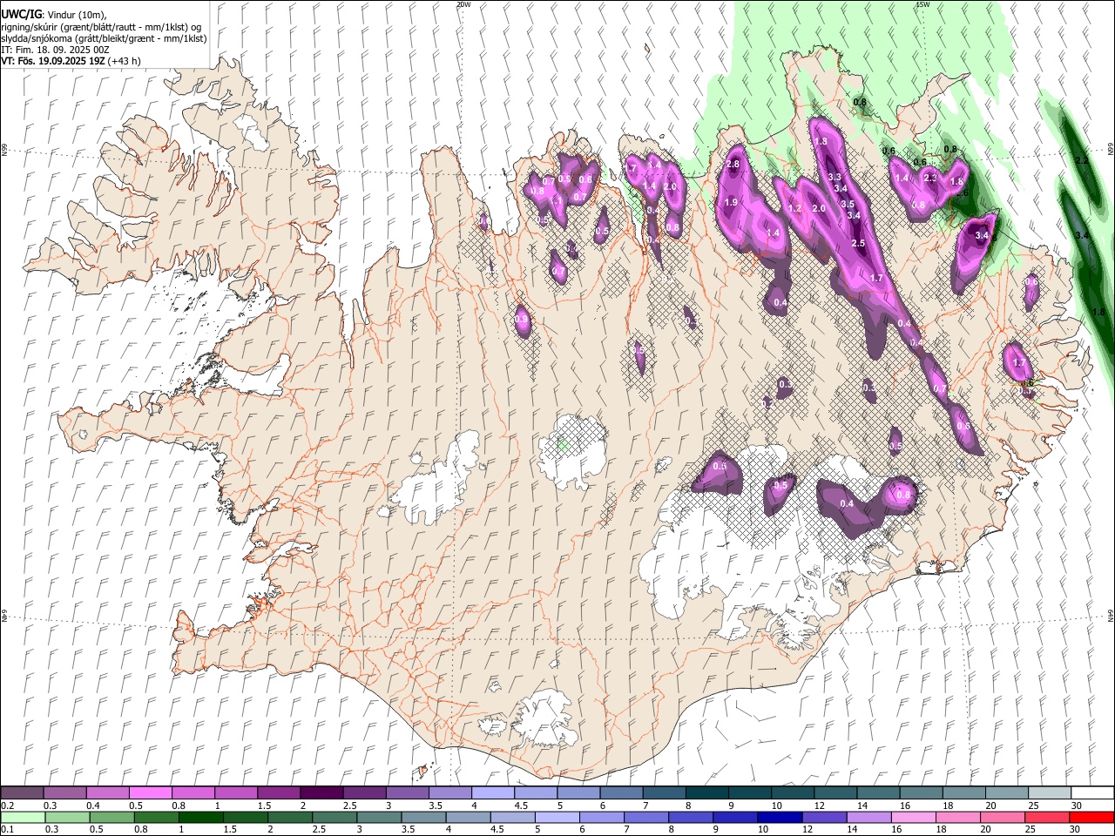
Task: Click the 66N latitude label on right edge
Action: (x=1111, y=149)
